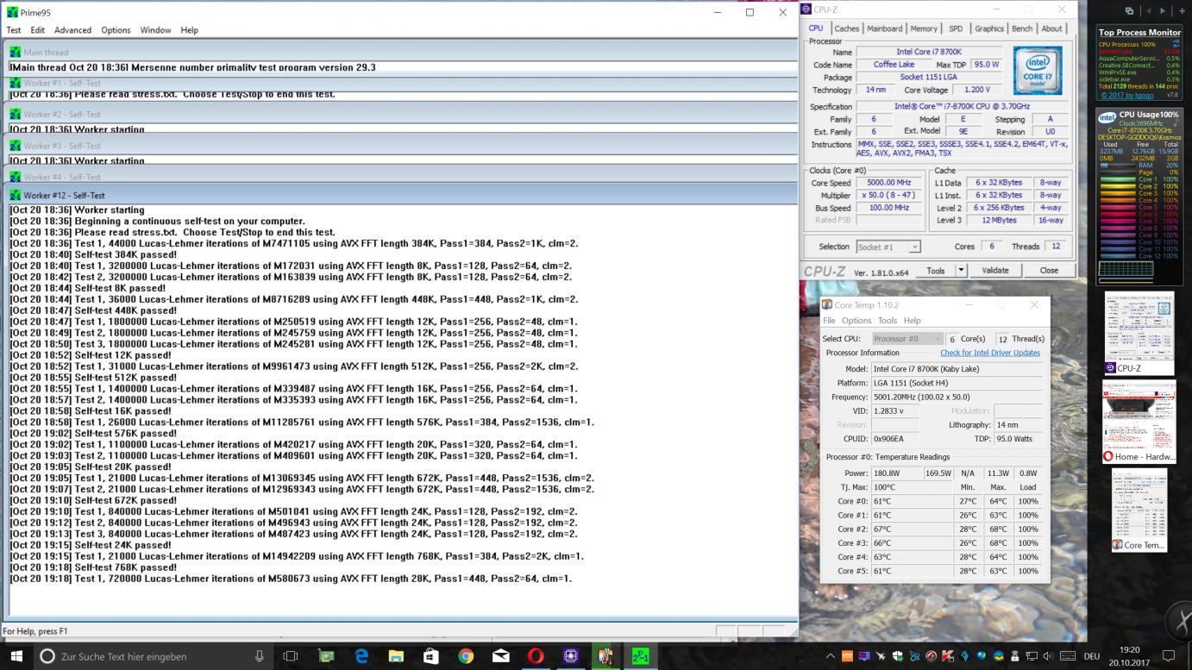Open the Socket #1 selection dropdown in CPU-Z

pos(888,247)
